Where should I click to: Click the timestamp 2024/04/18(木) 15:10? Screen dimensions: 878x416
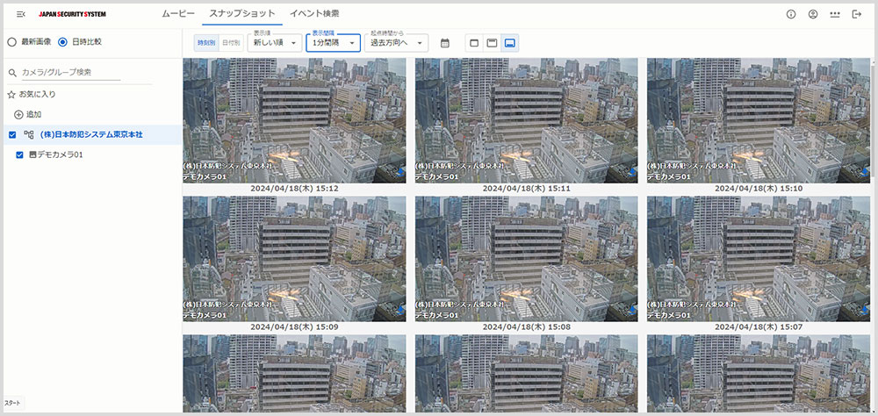tap(759, 189)
